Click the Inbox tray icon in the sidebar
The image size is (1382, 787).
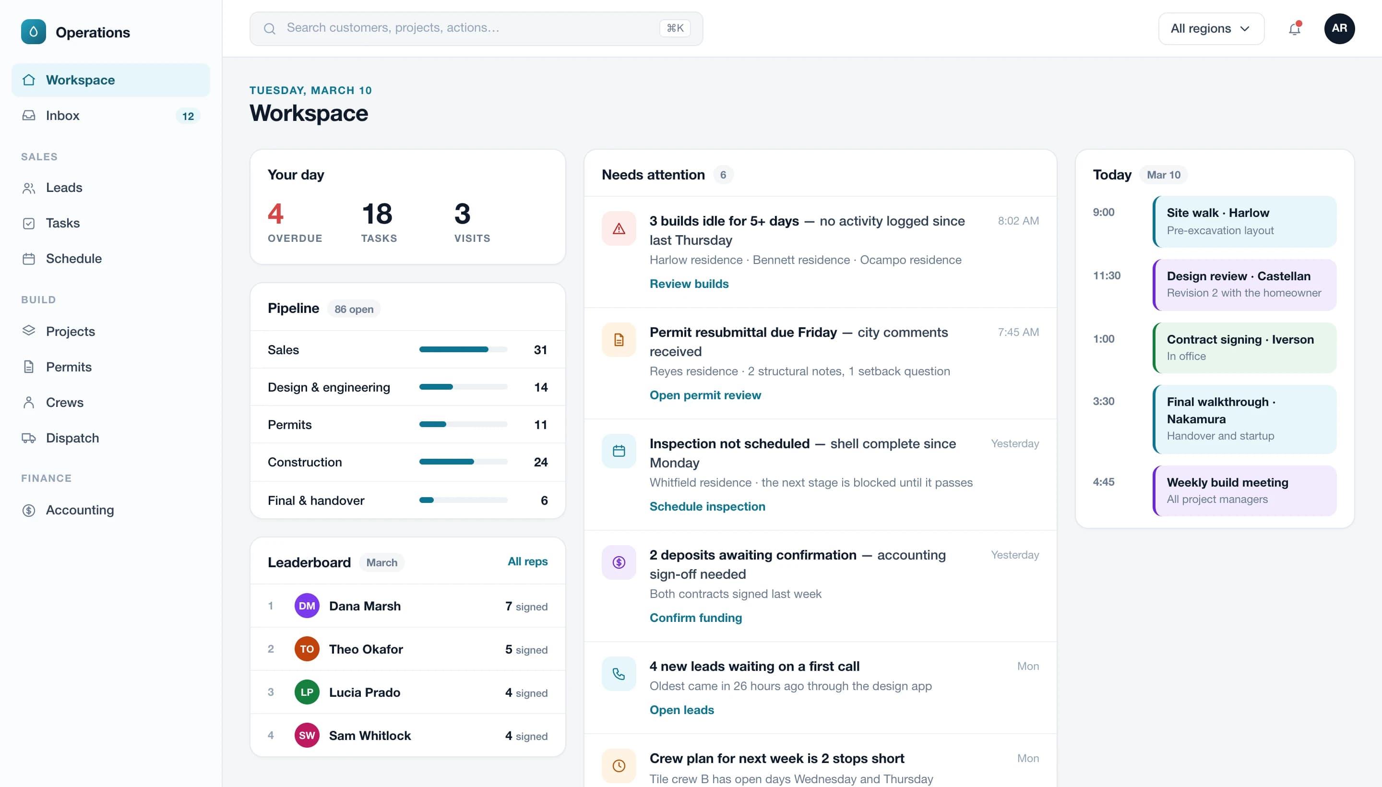tap(29, 115)
